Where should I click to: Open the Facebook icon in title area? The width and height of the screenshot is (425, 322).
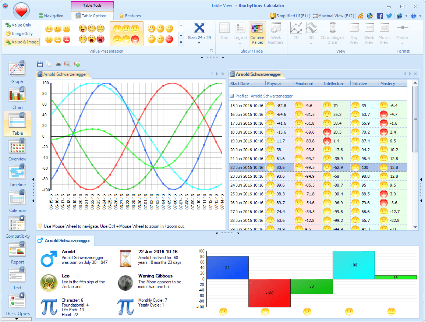point(380,16)
